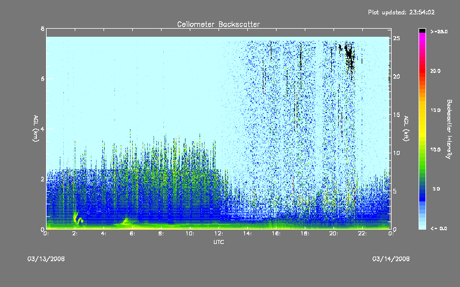Click the black saturated patch near 21 UTC
Image resolution: width=460 pixels, height=287 pixels.
(349, 57)
